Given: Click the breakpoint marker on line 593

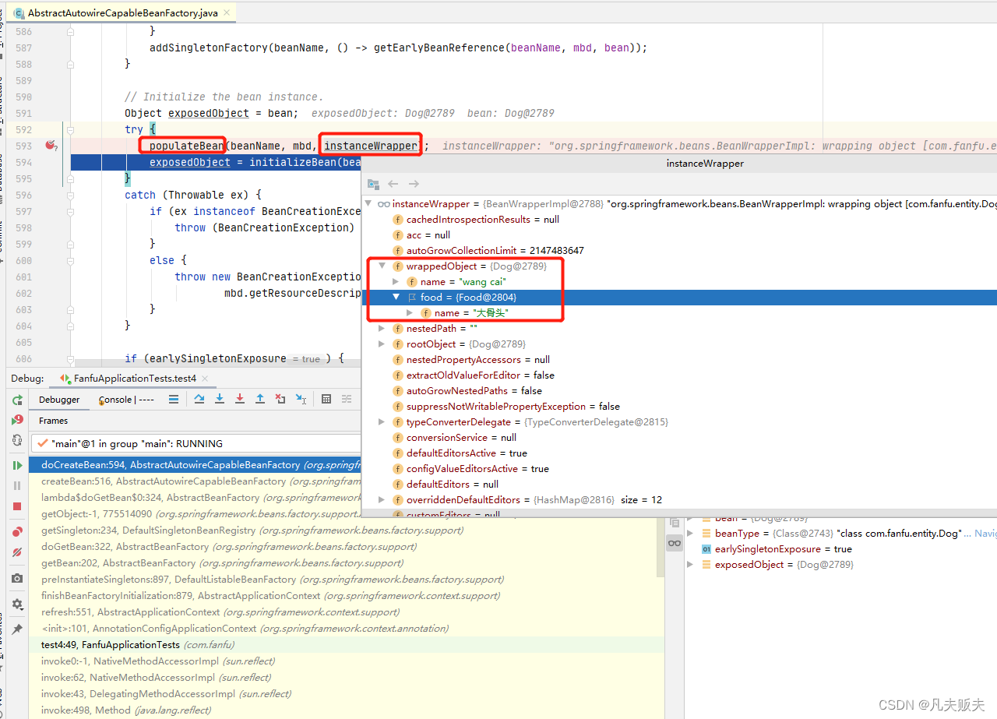Looking at the screenshot, I should (51, 146).
